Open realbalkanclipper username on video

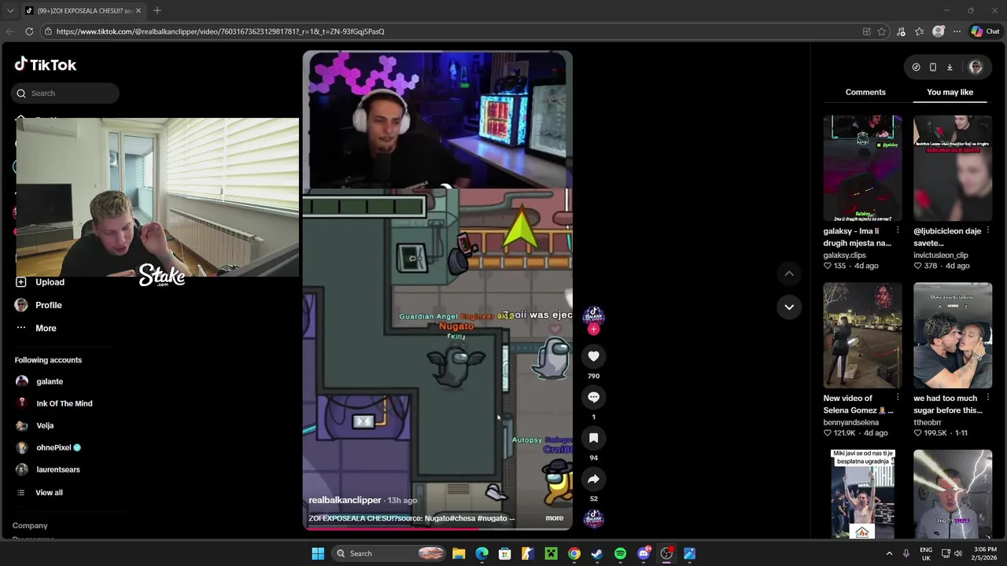[345, 500]
